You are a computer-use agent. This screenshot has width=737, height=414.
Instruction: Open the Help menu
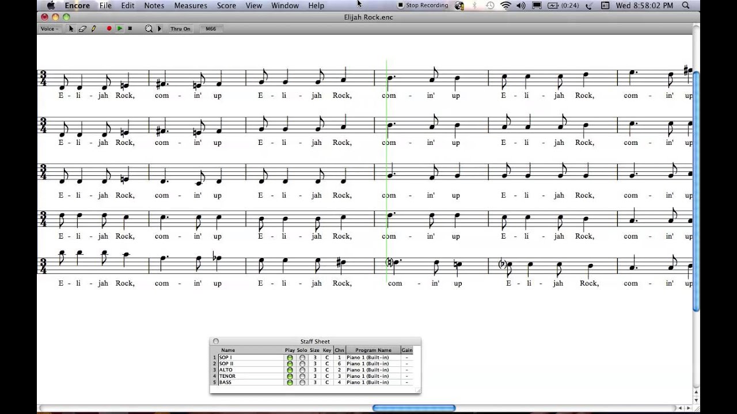click(x=316, y=5)
